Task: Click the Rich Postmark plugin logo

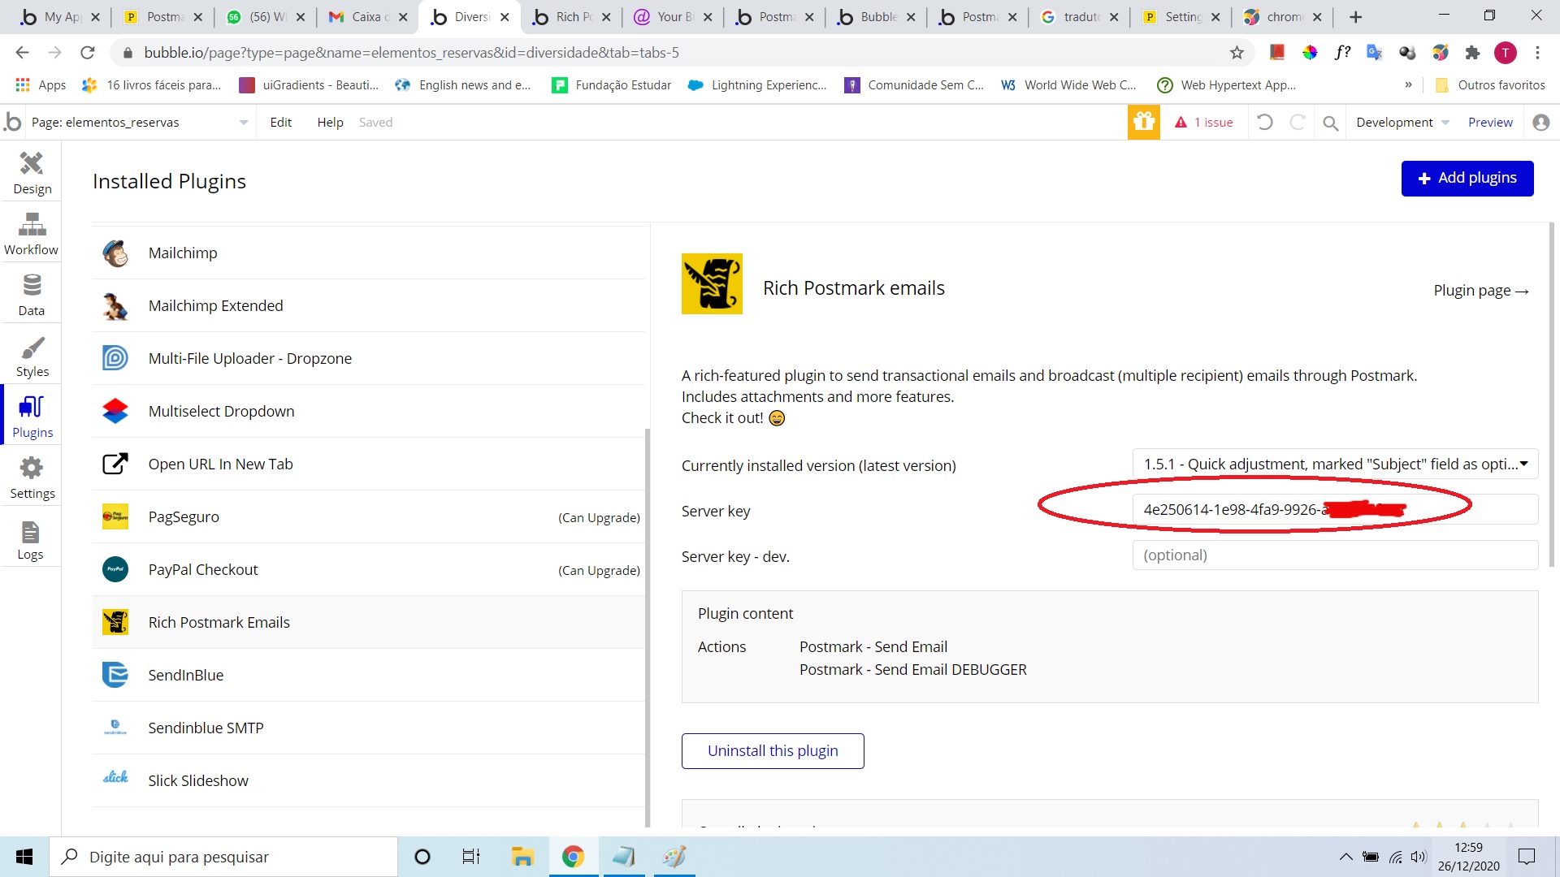Action: click(712, 283)
